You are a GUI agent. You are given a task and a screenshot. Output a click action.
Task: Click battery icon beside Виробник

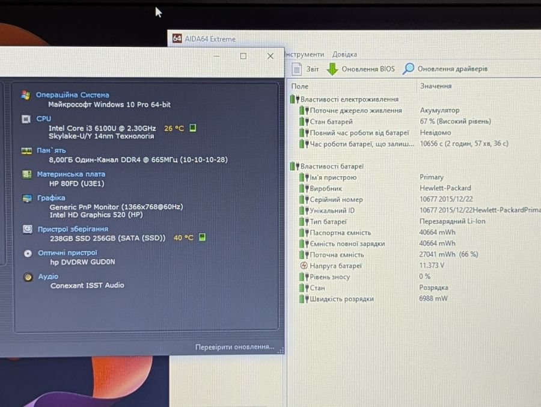[304, 189]
